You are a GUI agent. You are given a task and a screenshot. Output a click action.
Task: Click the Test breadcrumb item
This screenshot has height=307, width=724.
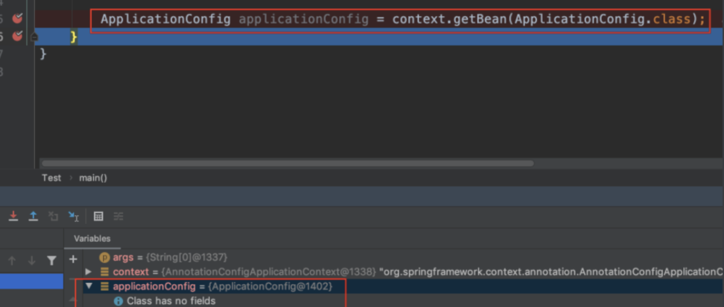[51, 178]
